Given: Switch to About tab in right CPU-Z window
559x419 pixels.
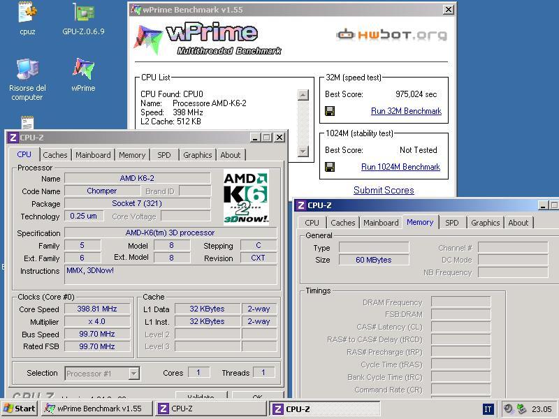Looking at the screenshot, I should pyautogui.click(x=518, y=223).
